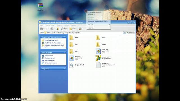Open the Views dropdown arrow

82,29
